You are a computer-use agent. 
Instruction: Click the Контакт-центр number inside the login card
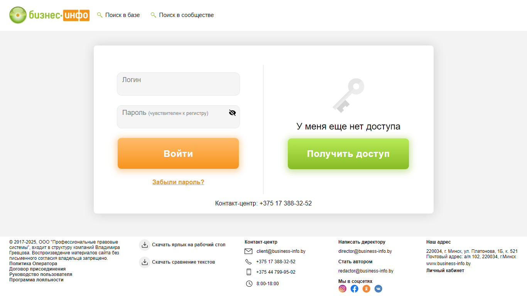[x=285, y=203]
